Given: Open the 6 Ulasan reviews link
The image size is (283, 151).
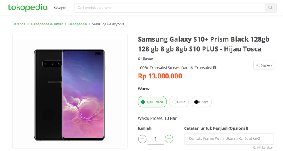Looking at the screenshot, I should coord(146,59).
